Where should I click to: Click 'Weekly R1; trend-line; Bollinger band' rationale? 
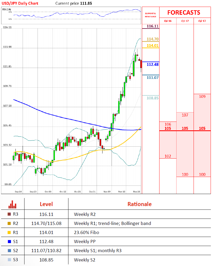[113, 223]
